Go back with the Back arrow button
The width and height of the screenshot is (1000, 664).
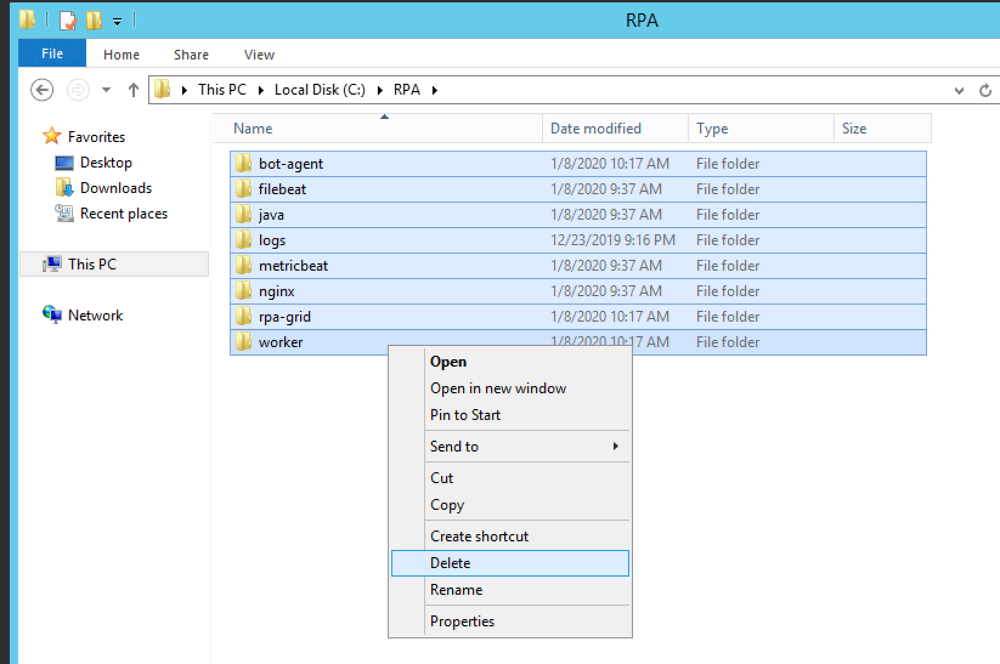tap(42, 90)
